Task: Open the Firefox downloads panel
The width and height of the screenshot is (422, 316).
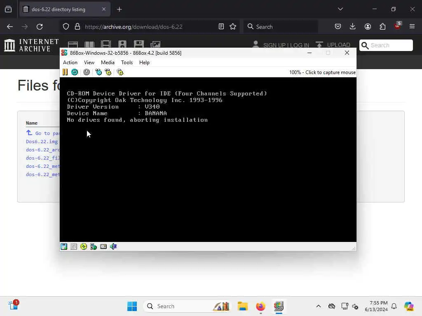Action: [x=353, y=27]
